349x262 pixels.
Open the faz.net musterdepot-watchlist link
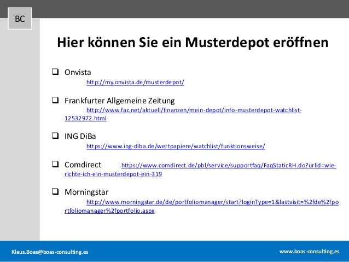[x=194, y=110]
